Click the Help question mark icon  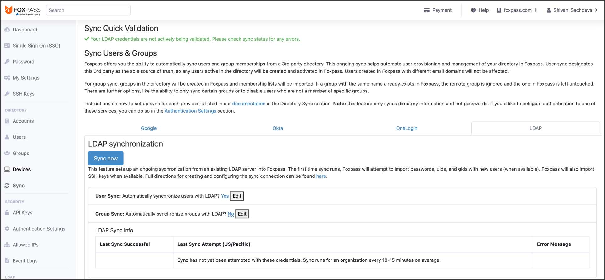[x=473, y=10]
